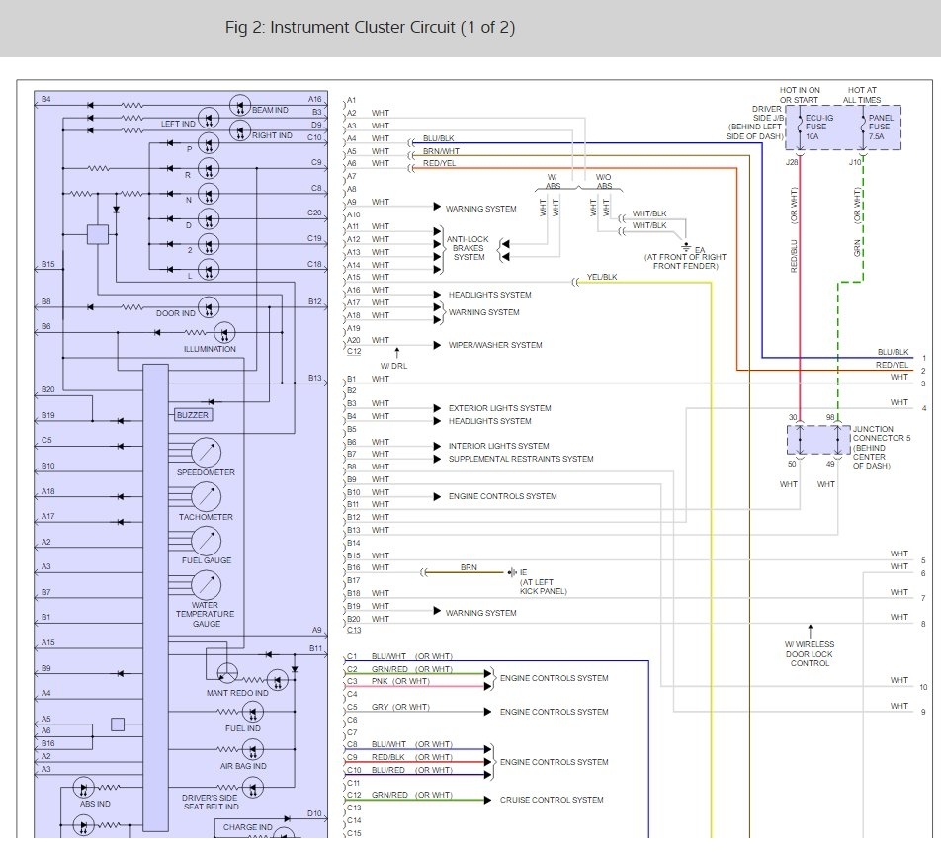Click the Anti-Lock Brakes System label
Image resolution: width=941 pixels, height=852 pixels.
point(470,249)
